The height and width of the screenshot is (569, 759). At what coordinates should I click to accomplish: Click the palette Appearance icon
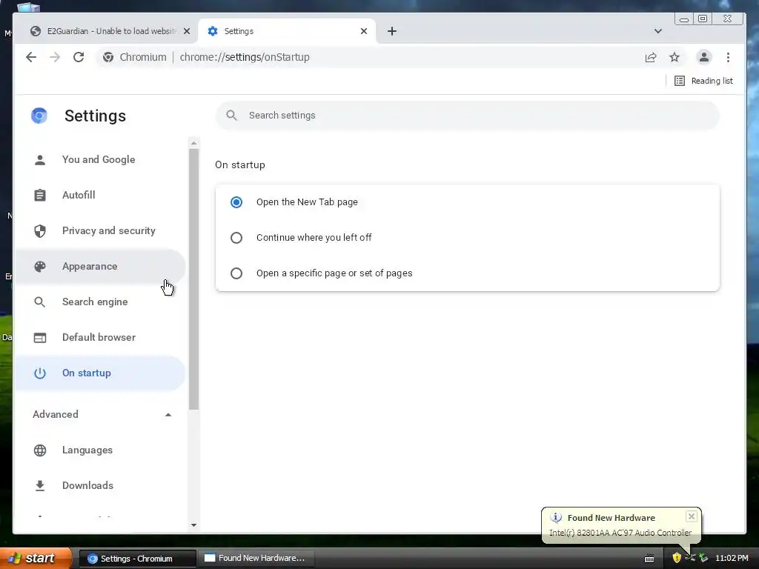click(40, 266)
